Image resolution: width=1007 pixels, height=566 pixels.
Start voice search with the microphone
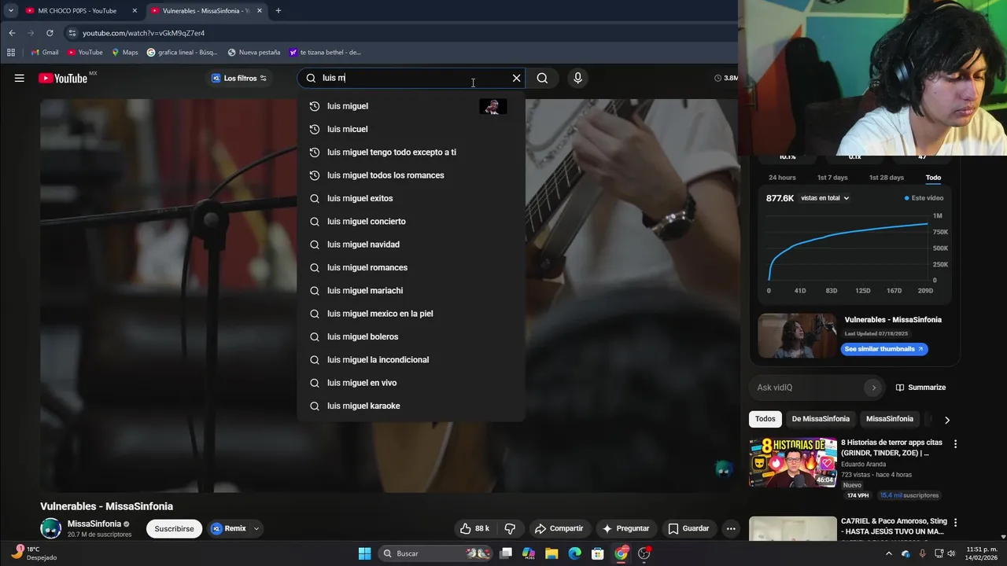point(577,78)
